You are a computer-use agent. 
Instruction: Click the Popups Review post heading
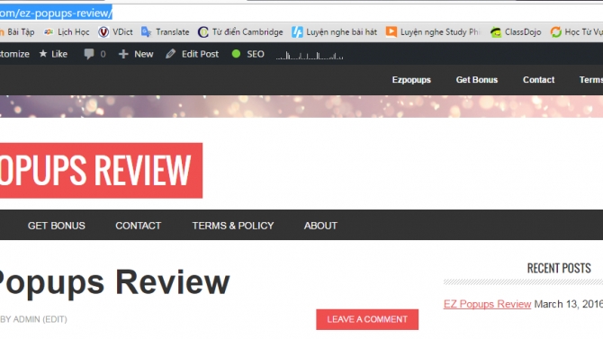(x=114, y=282)
